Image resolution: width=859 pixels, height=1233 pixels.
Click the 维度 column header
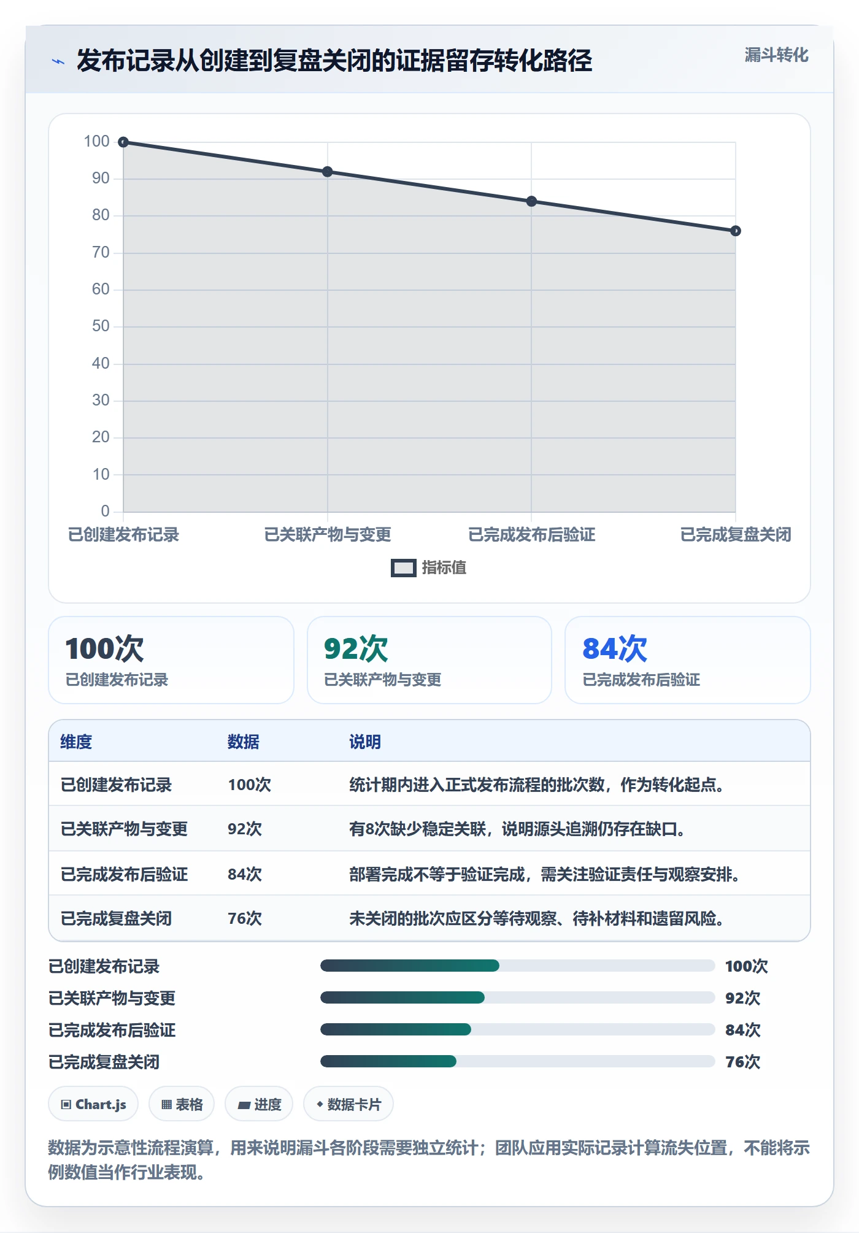[x=76, y=742]
